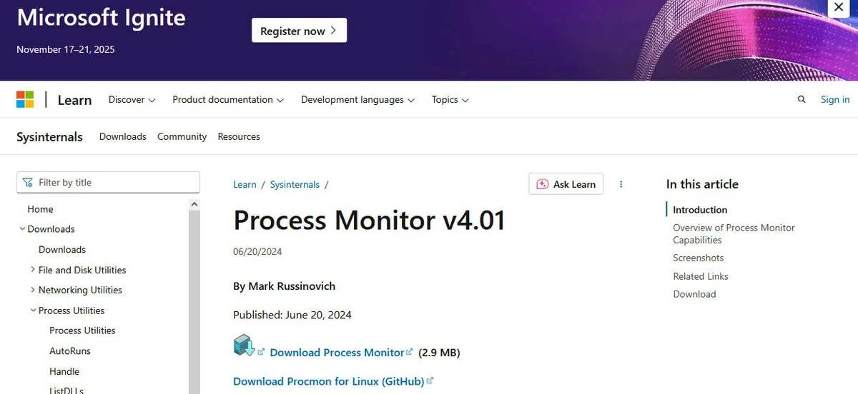The height and width of the screenshot is (394, 858).
Task: Click the Process Monitor download icon
Action: [x=244, y=345]
